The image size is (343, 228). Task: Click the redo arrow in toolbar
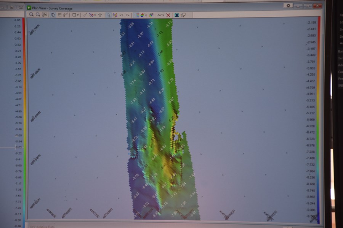click(127, 15)
